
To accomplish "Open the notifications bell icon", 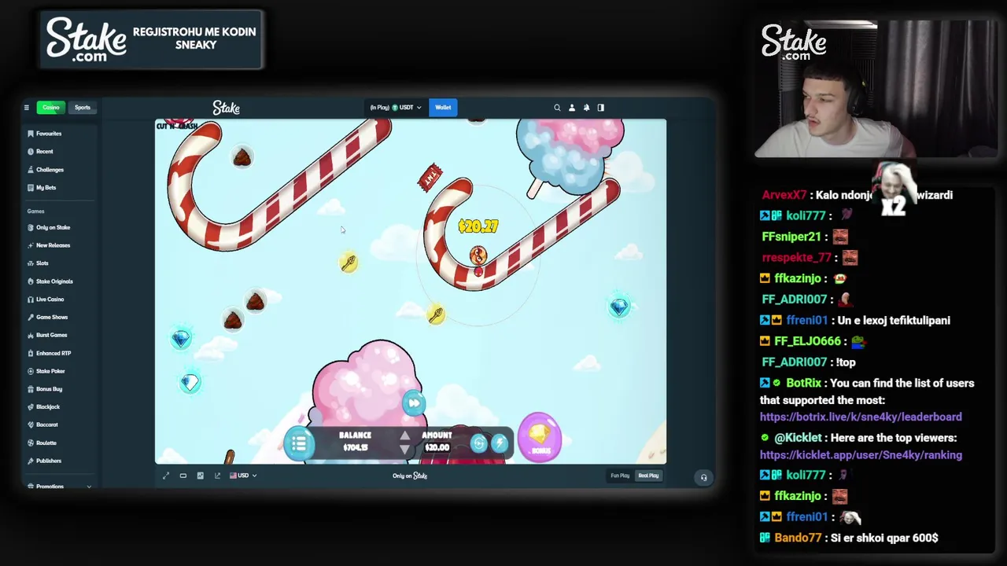I will pyautogui.click(x=586, y=108).
